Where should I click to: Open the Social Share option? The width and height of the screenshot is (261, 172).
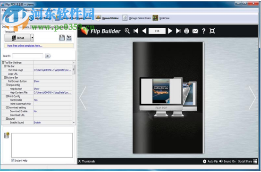tap(247, 161)
